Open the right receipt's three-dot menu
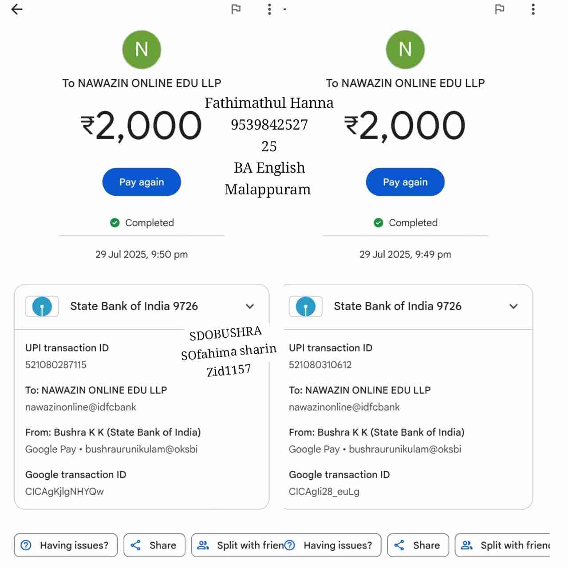 pos(533,9)
